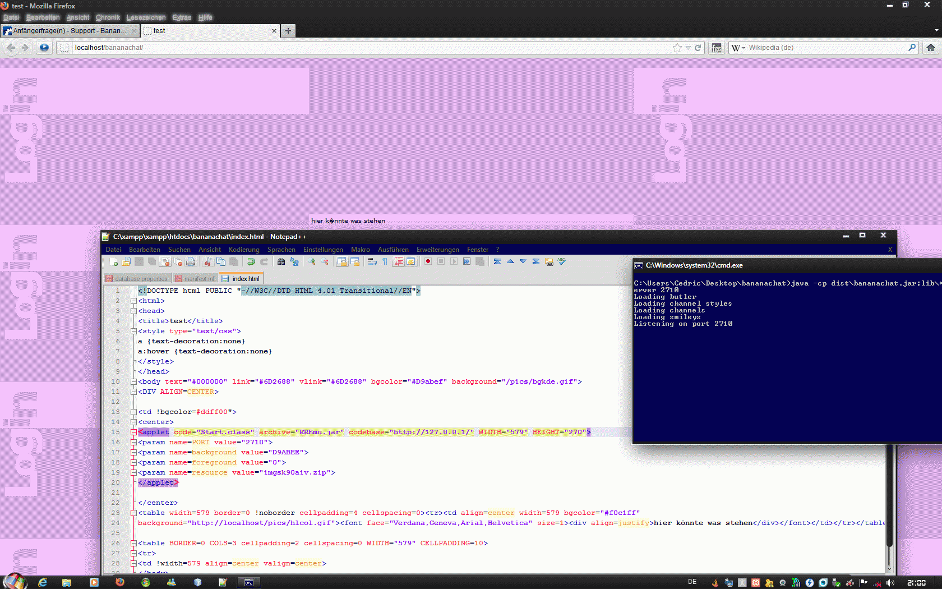This screenshot has height=589, width=942.
Task: Open the Sprachen menu in Notepad++
Action: (281, 250)
